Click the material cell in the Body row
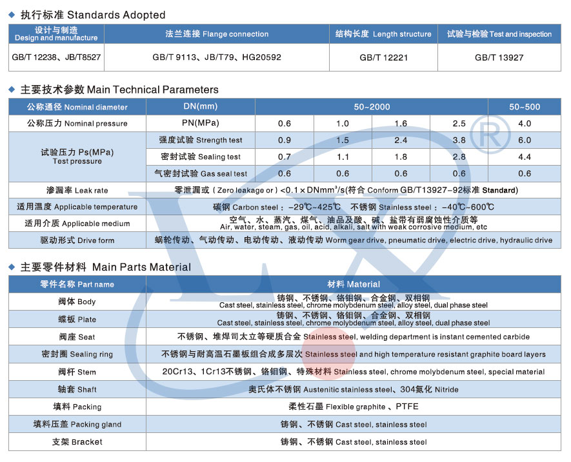Screen dimensions: 571x462 point(354,302)
